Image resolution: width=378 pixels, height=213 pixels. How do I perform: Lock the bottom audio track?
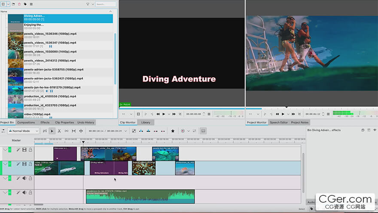tap(30, 192)
